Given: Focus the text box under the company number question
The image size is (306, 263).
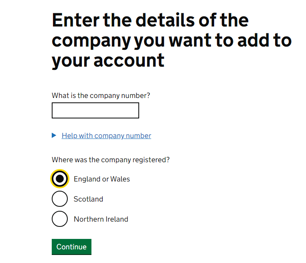Looking at the screenshot, I should point(95,110).
